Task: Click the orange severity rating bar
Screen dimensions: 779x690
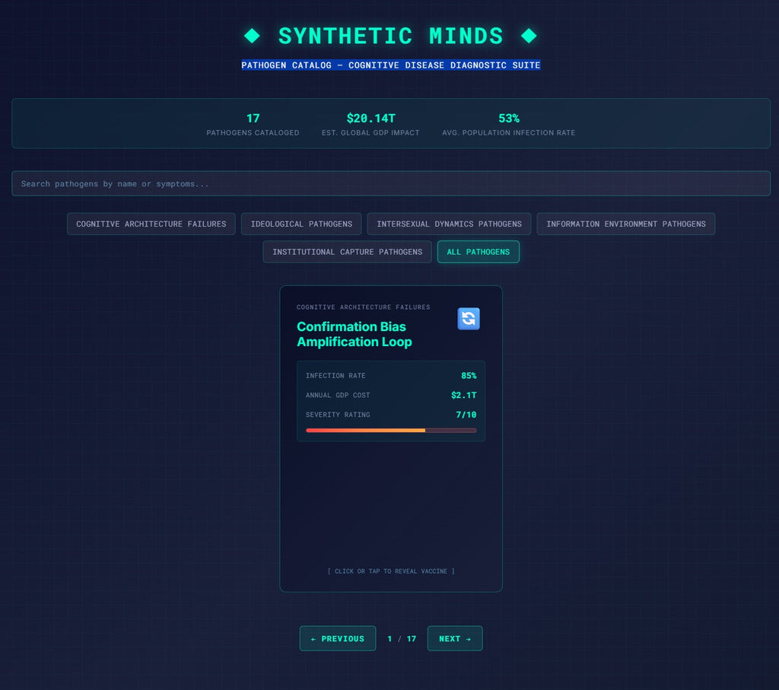Action: [x=365, y=431]
